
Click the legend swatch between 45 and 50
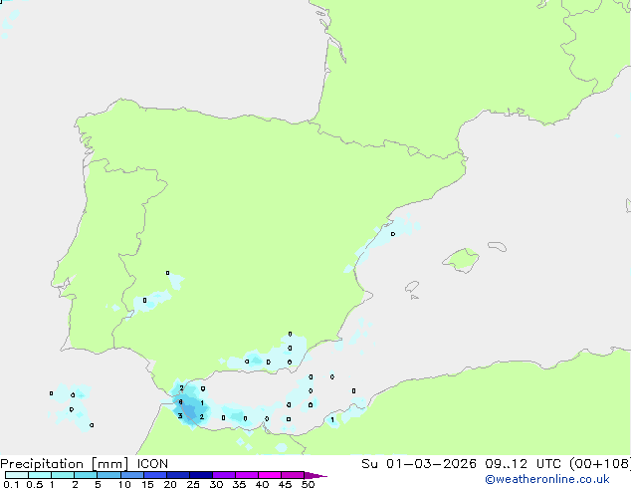click(293, 475)
